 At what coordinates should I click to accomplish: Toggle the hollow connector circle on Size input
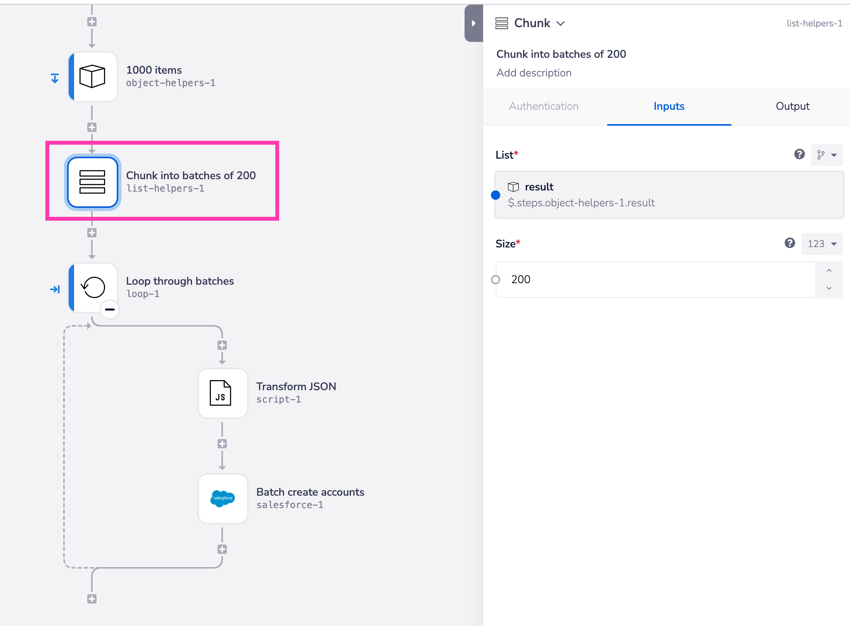tap(496, 280)
